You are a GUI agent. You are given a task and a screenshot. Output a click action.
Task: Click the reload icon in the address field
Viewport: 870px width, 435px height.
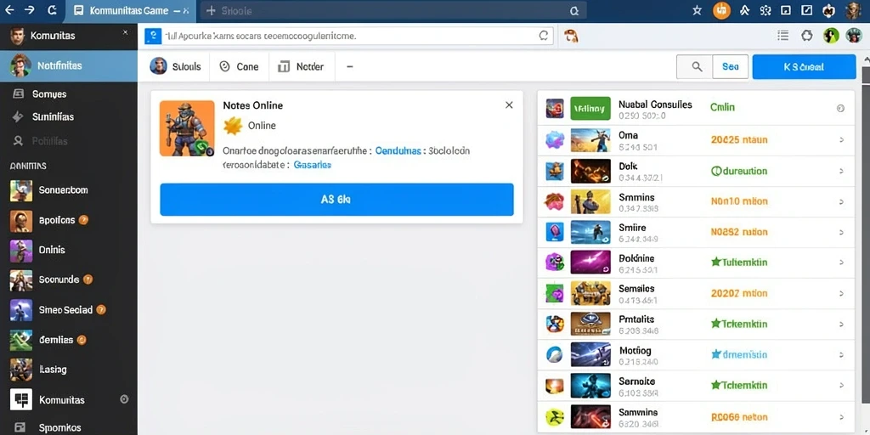pos(544,36)
